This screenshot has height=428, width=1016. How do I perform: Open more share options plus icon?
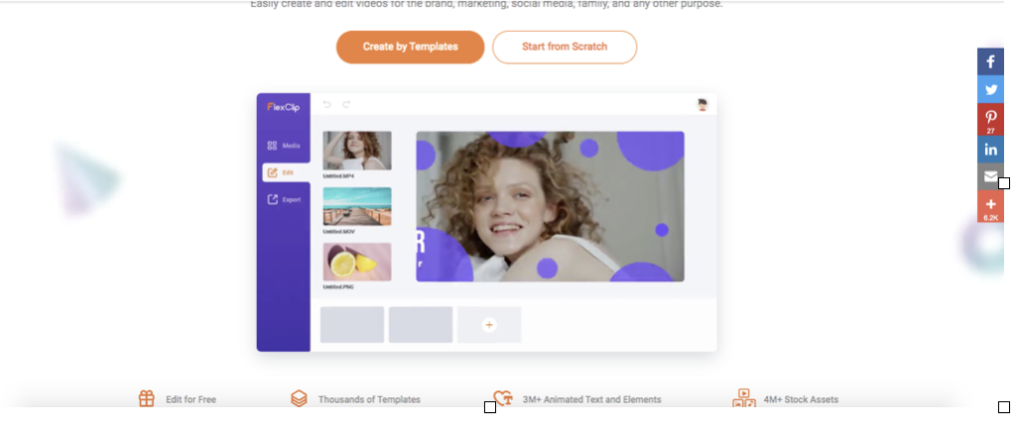click(x=990, y=206)
